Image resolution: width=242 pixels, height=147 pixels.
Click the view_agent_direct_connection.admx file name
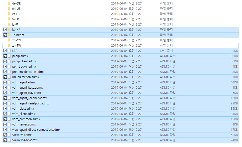[x=36, y=129]
